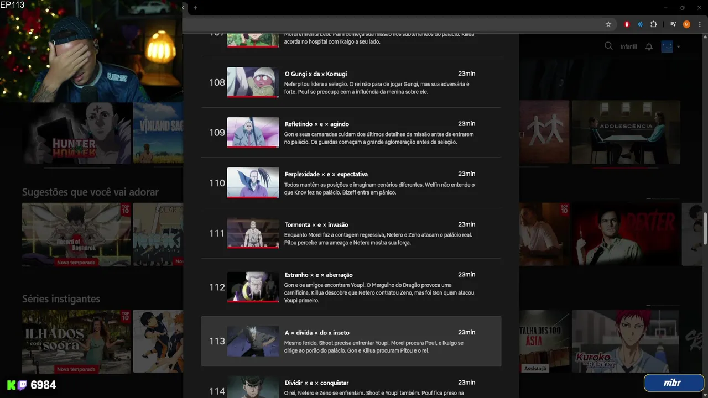Viewport: 708px width, 398px height.
Task: Click the Twitch logo in overlay
Action: (x=22, y=385)
